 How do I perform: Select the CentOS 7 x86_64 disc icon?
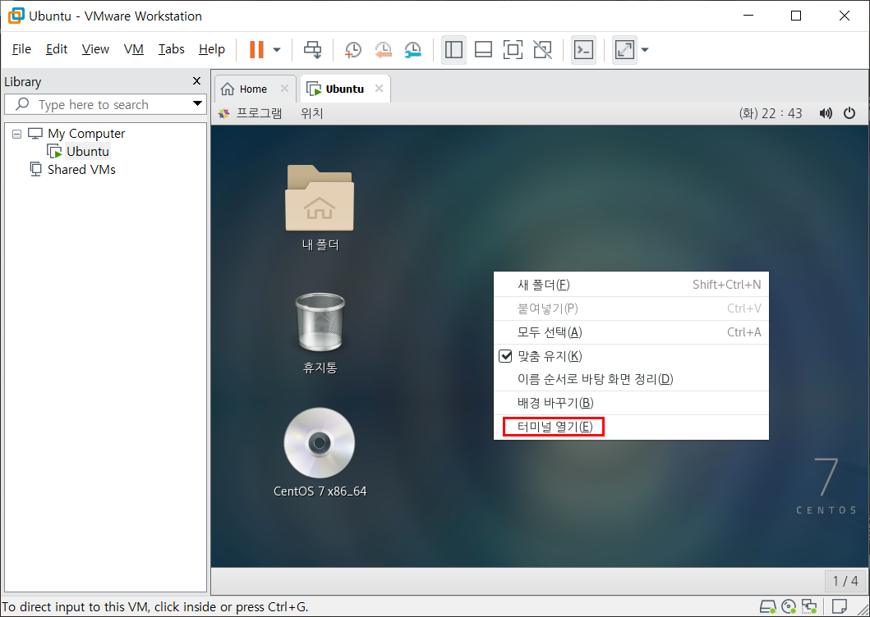(320, 453)
